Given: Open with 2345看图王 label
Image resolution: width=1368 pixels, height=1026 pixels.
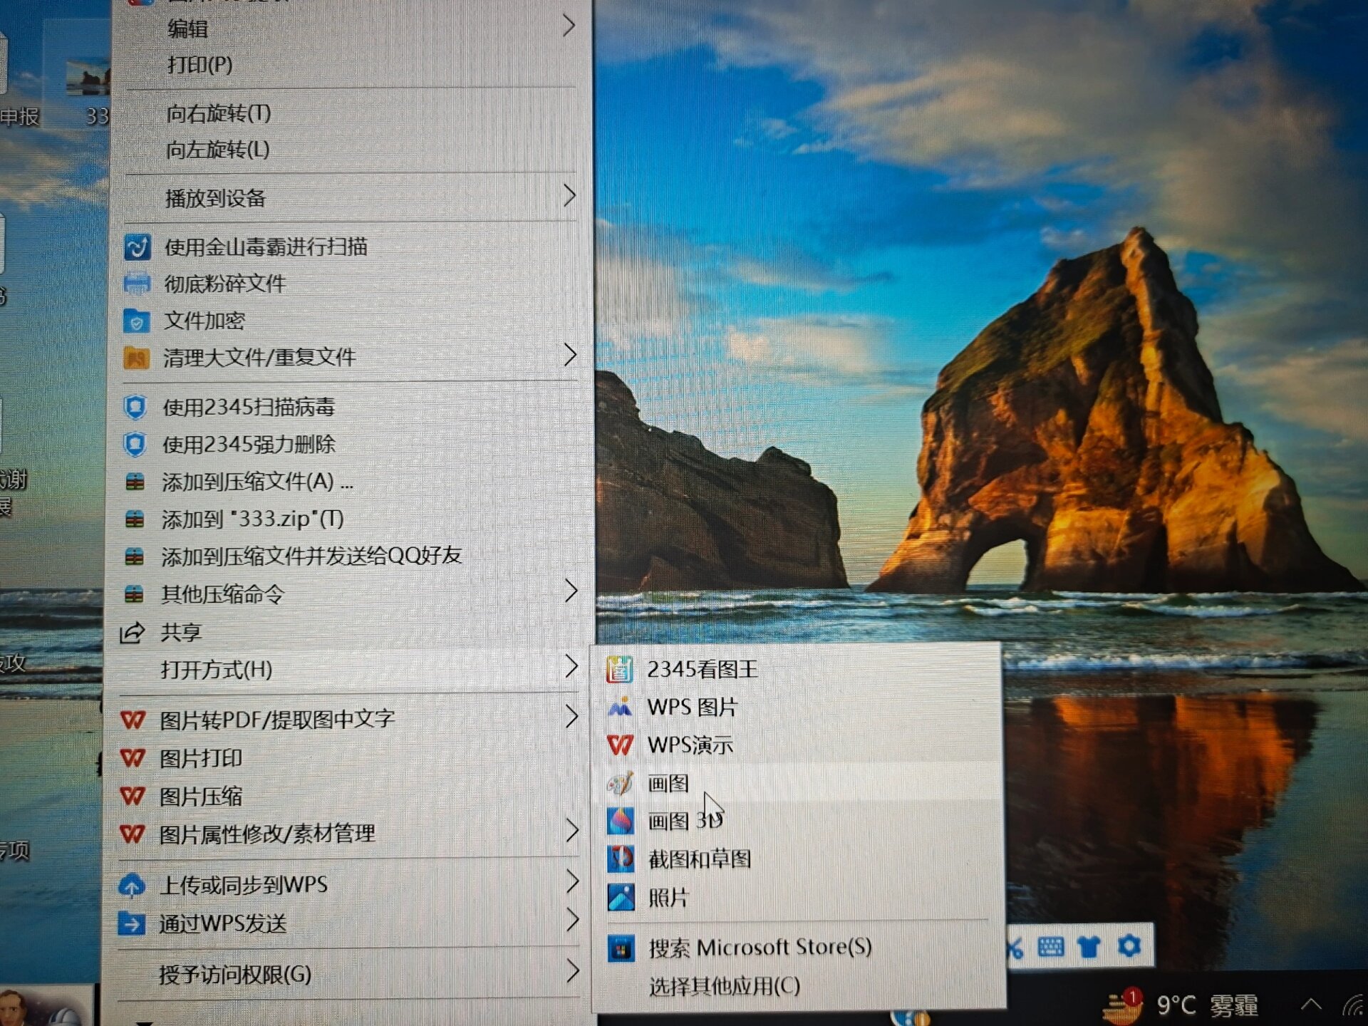Looking at the screenshot, I should (x=703, y=670).
